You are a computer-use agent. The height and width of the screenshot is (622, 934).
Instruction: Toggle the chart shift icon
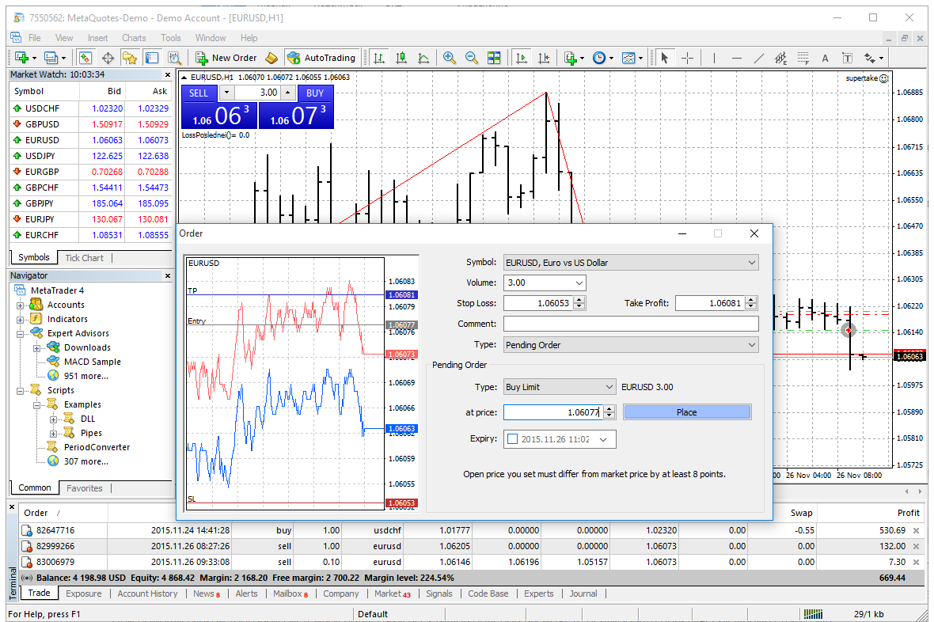(x=543, y=58)
